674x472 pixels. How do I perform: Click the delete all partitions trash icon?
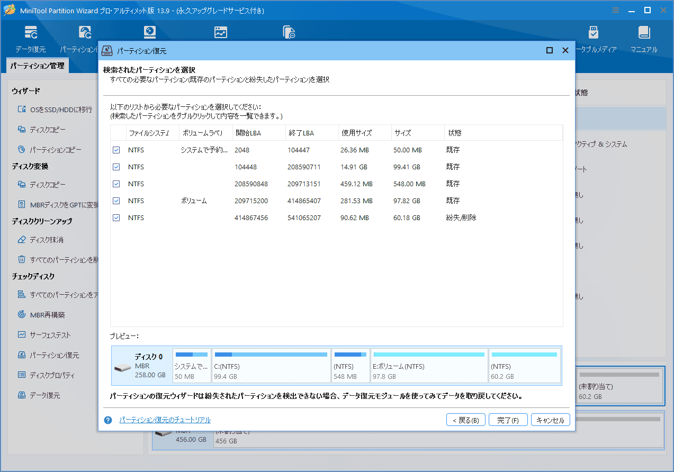click(x=22, y=260)
